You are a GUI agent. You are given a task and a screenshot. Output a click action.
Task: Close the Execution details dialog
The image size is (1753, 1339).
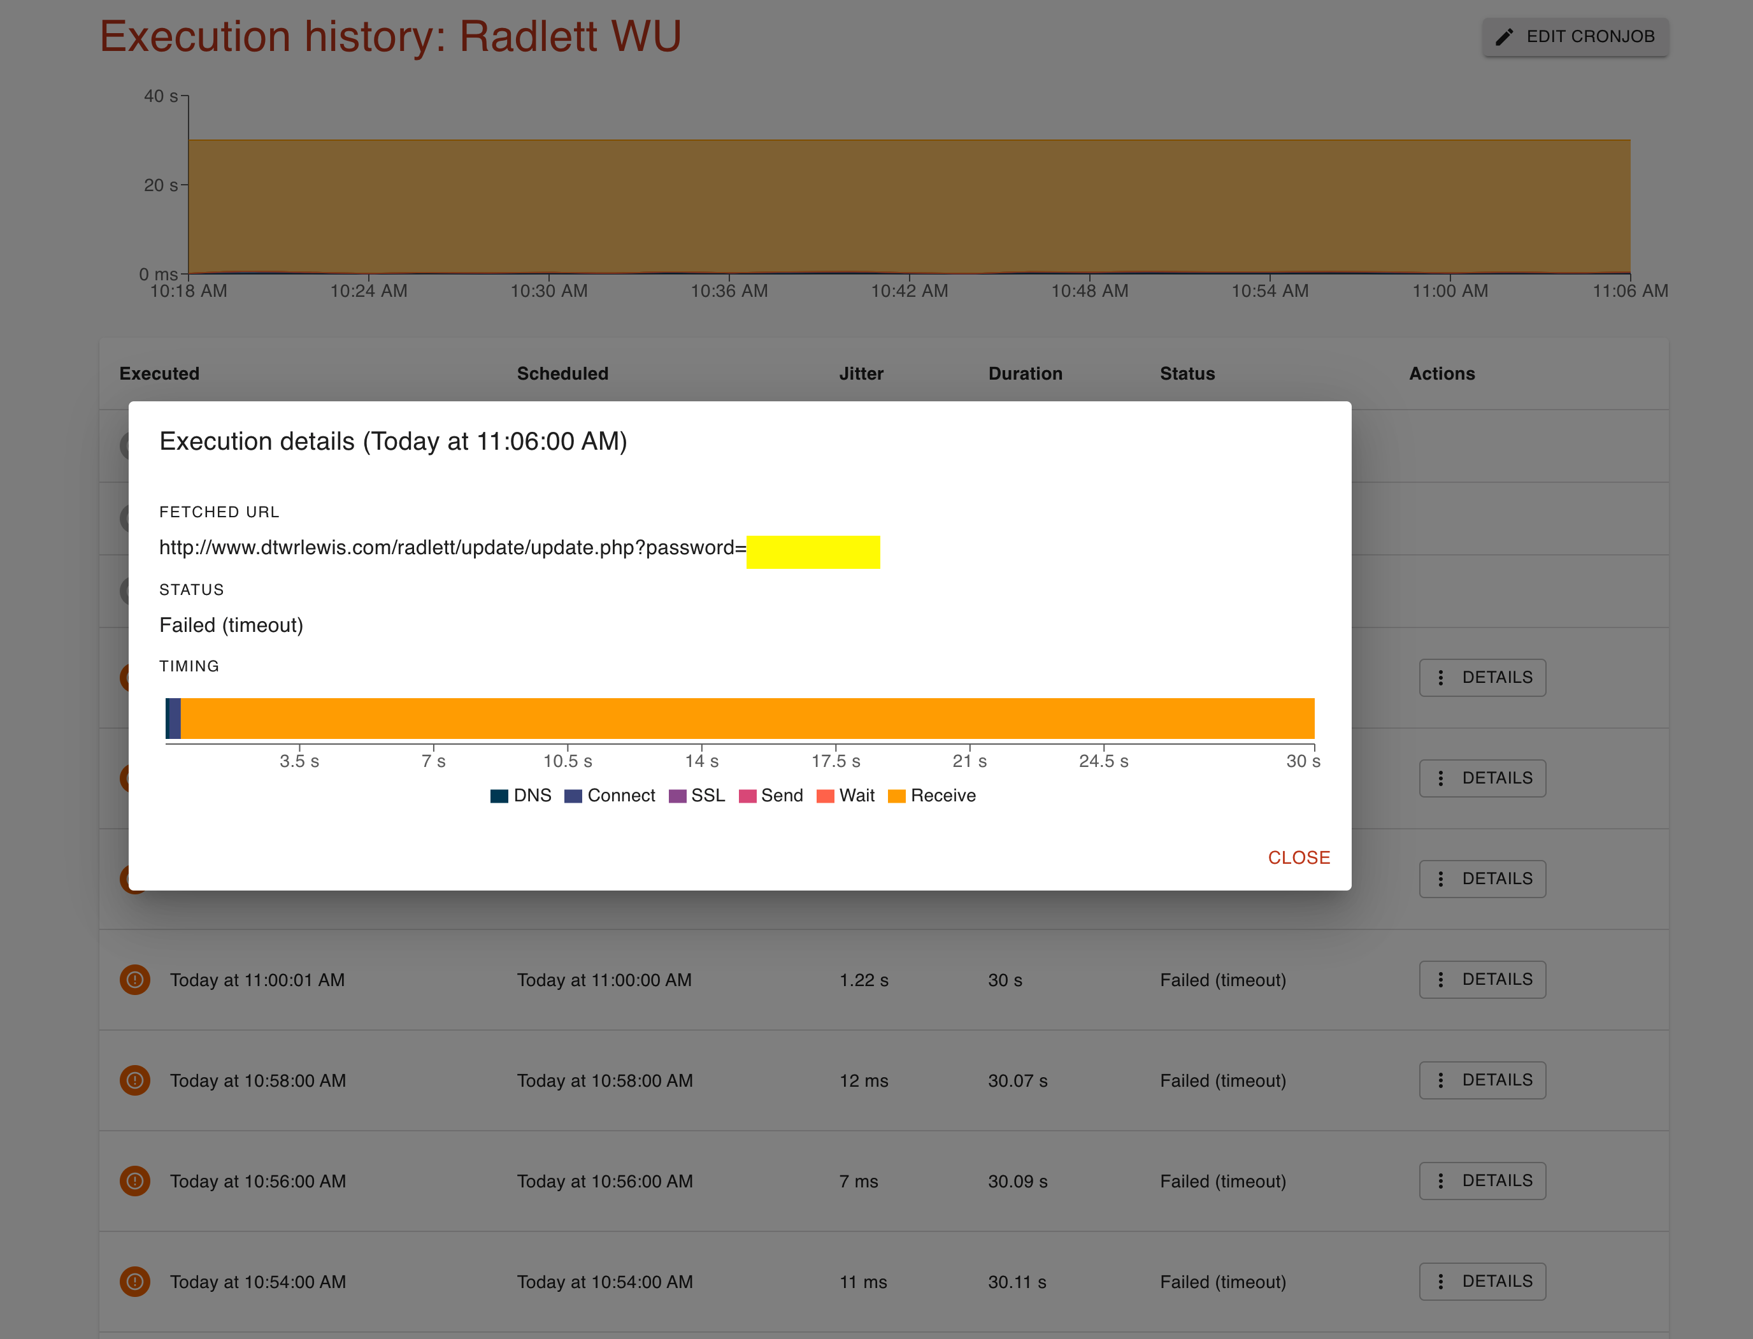click(x=1299, y=857)
